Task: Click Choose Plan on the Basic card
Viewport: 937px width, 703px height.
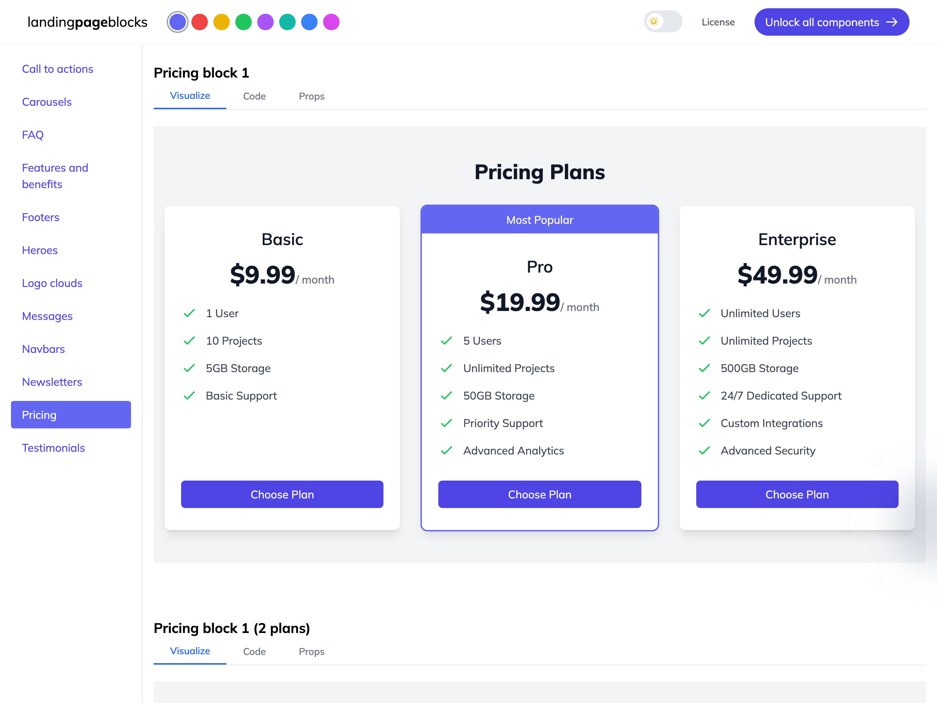Action: point(282,494)
